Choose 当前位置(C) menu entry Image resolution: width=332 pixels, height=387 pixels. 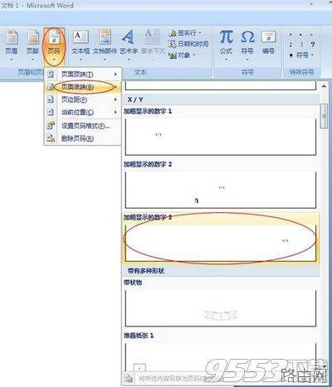(x=83, y=112)
